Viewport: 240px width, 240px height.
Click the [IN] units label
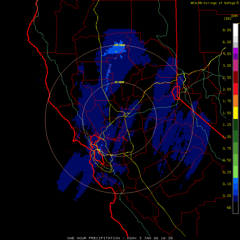coord(227,18)
